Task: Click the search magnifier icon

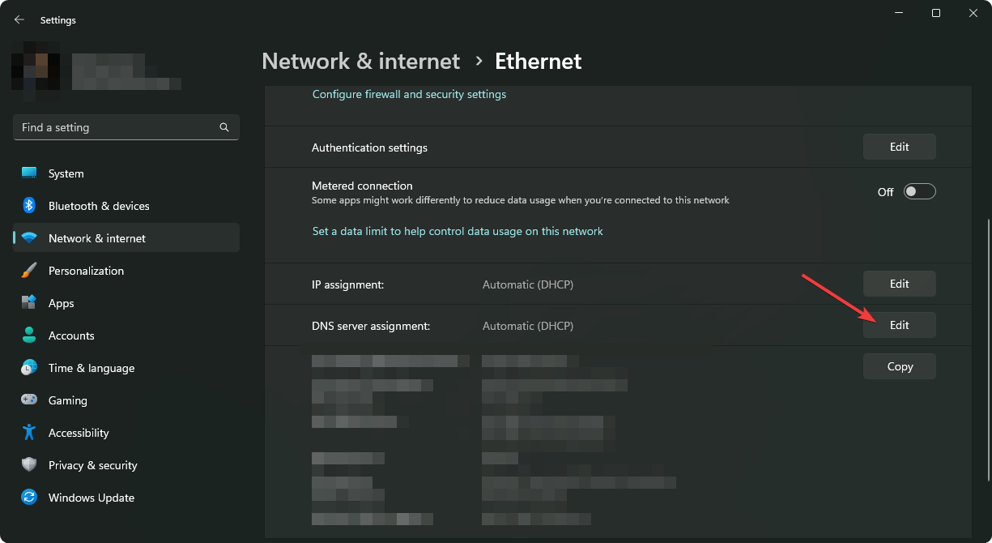Action: [x=224, y=127]
